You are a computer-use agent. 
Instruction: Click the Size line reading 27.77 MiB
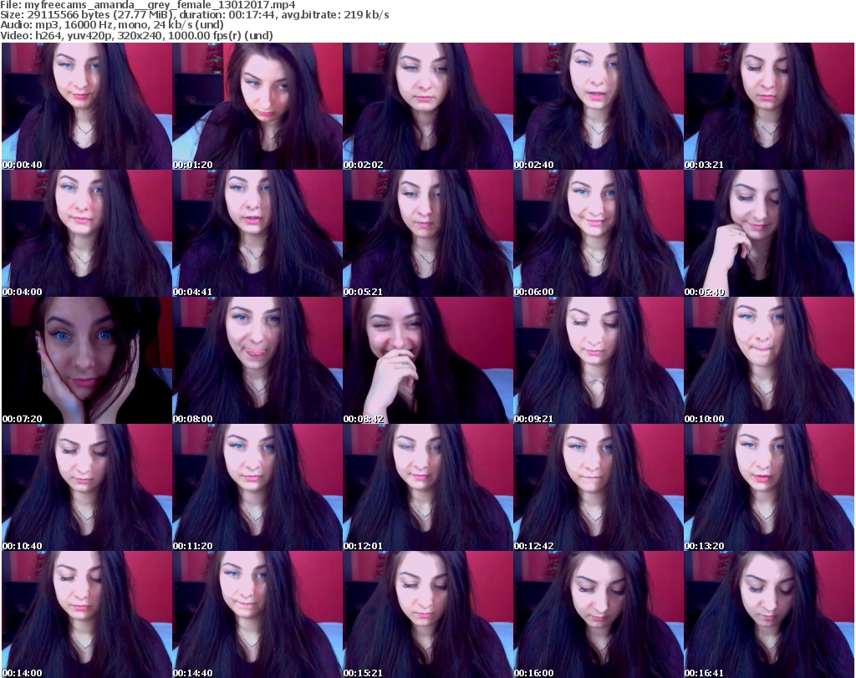194,15
